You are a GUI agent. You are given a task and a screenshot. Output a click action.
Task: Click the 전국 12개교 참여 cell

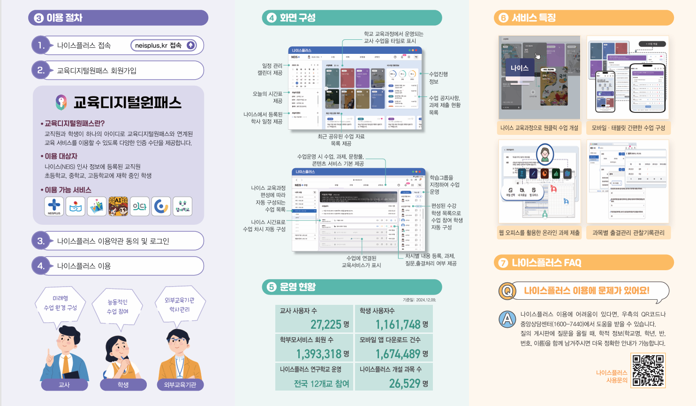pos(314,377)
